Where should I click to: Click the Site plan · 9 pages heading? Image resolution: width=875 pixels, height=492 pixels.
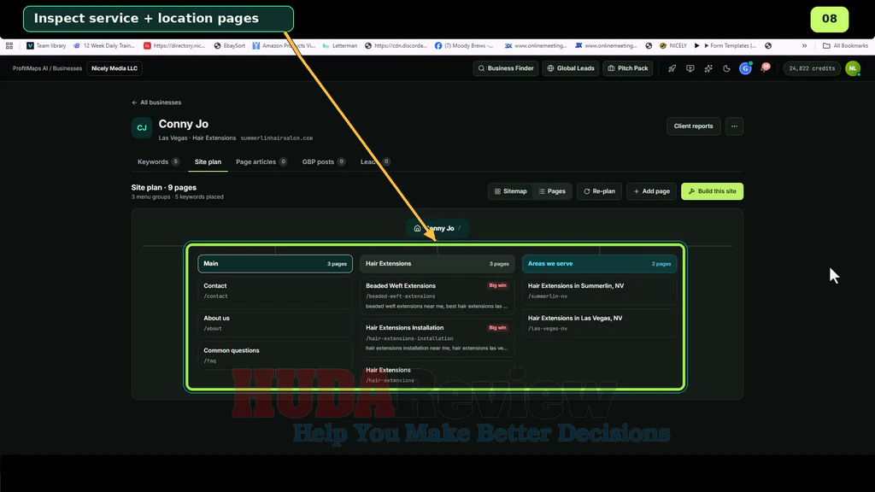(163, 187)
